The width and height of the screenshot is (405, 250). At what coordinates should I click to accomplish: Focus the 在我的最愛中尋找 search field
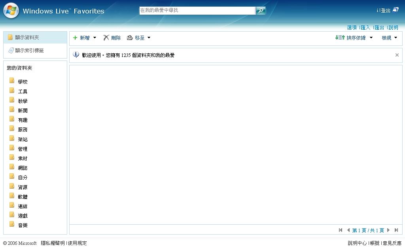tap(197, 10)
